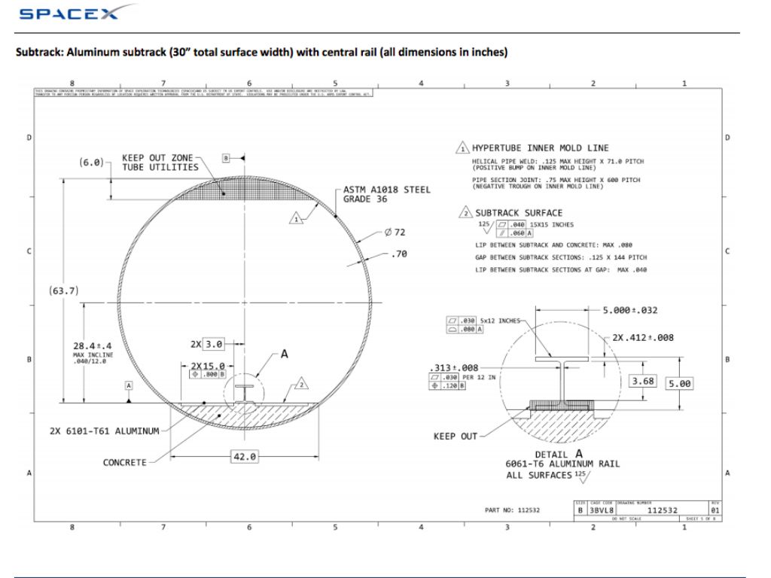
Task: Click 'ALL SURFACES' finish note
Action: point(539,476)
